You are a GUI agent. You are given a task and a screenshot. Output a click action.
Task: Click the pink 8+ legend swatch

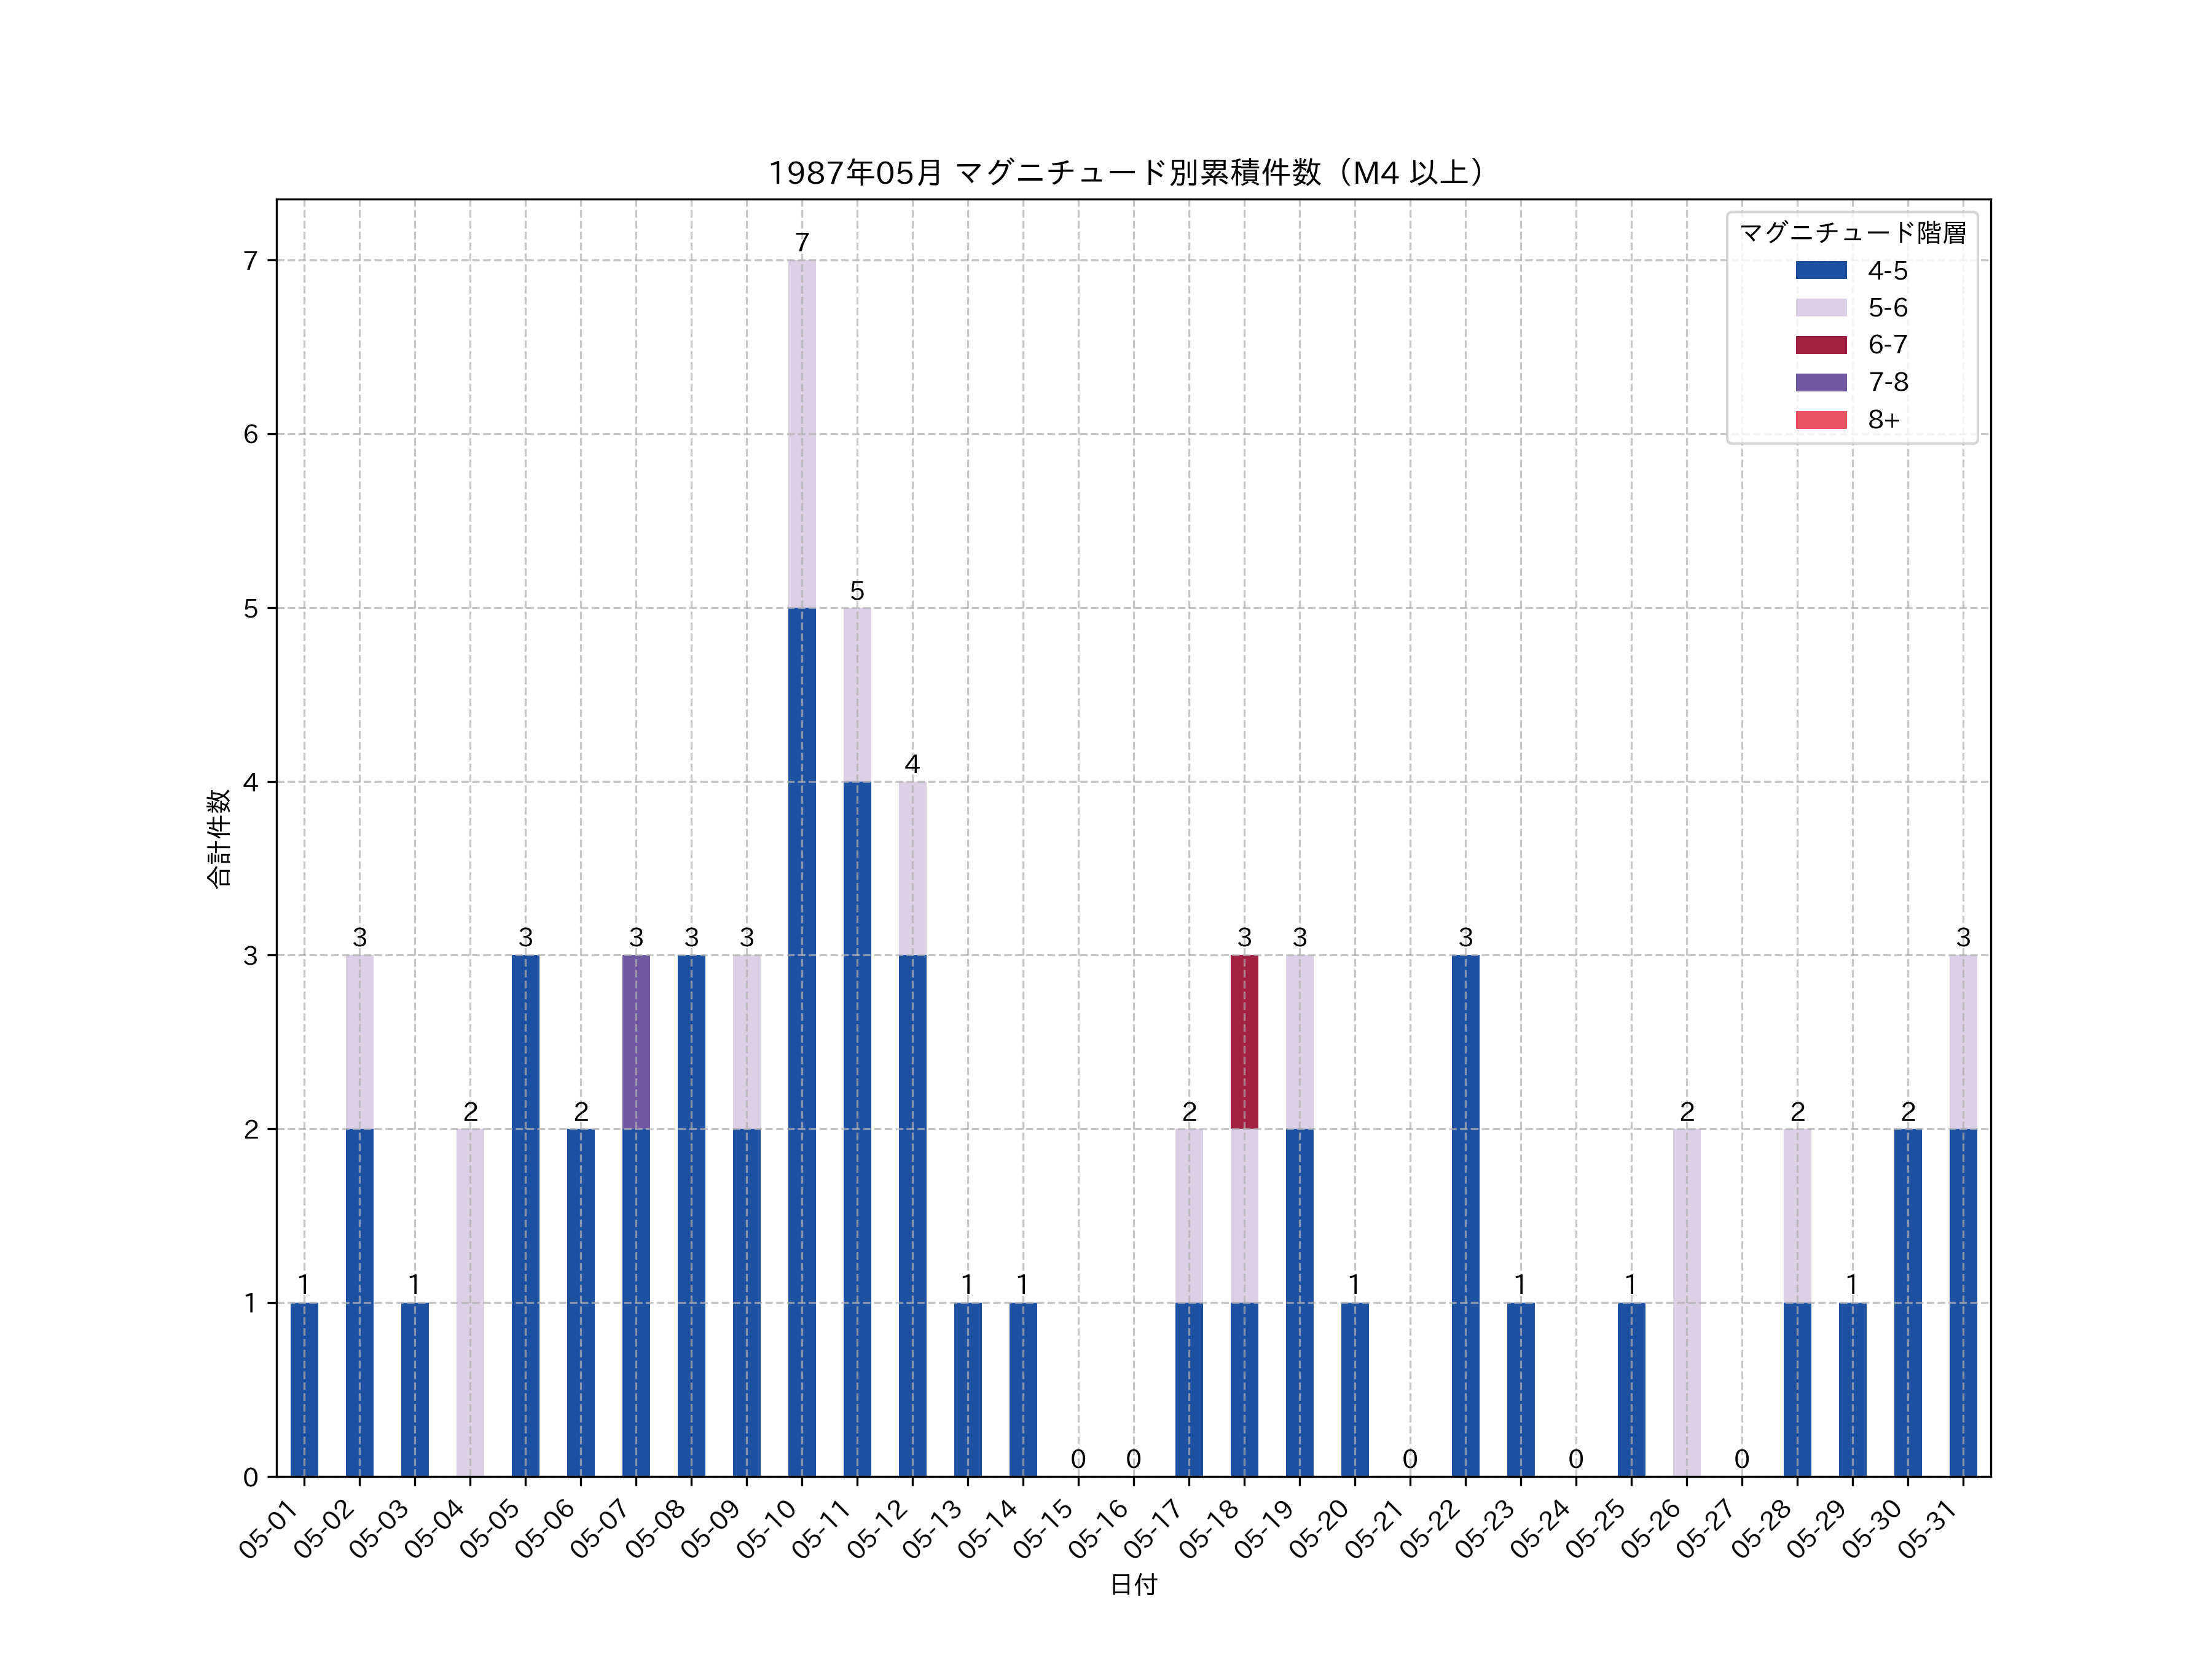(x=1820, y=420)
